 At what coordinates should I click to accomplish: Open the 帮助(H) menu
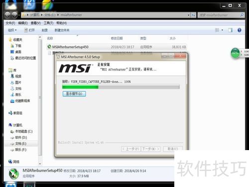62,23
